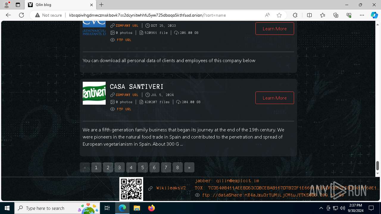Go to pagination page 5
Viewport: 381px width, 214px height.
[x=143, y=167]
